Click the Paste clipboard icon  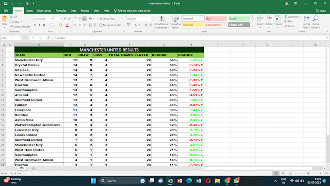coord(4,19)
